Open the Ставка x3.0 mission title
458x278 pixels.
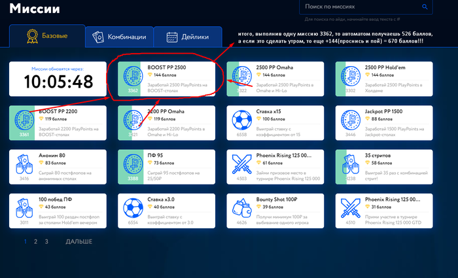click(161, 200)
